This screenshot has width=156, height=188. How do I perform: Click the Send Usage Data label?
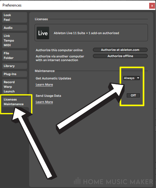[48, 96]
